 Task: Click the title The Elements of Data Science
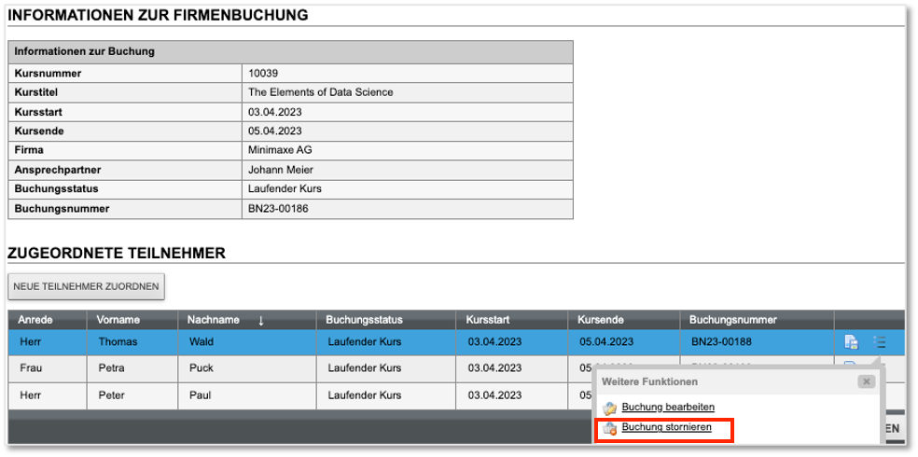tap(321, 92)
